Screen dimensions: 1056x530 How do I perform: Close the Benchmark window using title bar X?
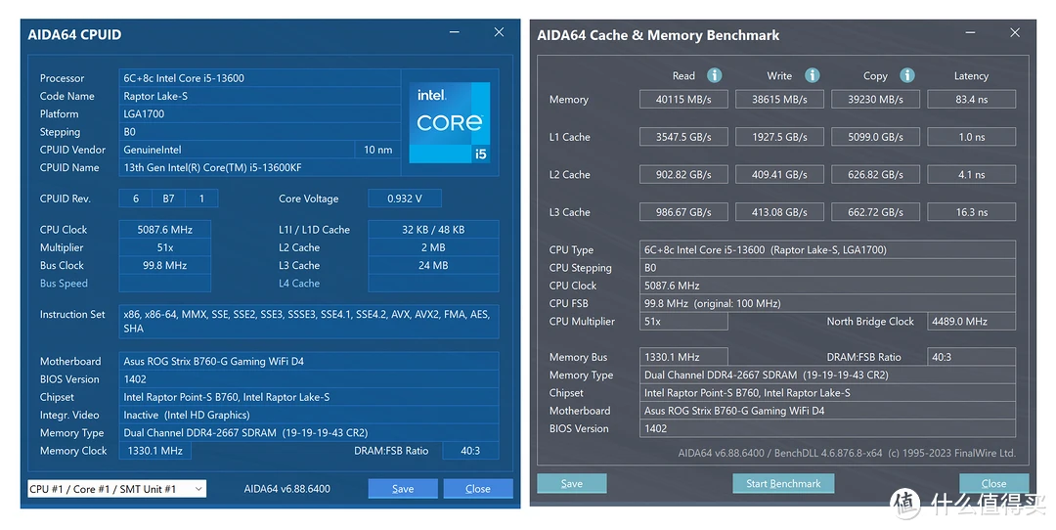point(1016,33)
